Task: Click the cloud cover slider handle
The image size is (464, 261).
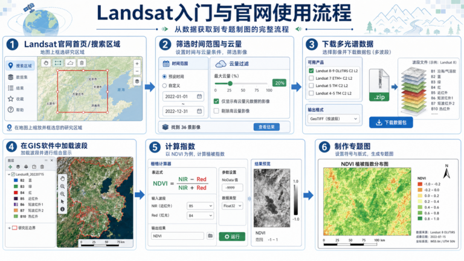Action: [x=230, y=83]
